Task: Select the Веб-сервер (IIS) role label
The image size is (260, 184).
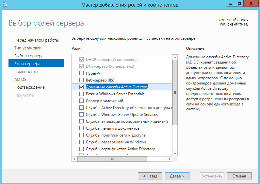Action: pos(100,80)
